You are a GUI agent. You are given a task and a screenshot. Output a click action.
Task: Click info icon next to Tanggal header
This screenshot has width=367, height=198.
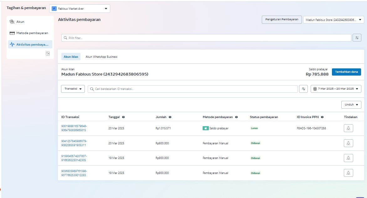[123, 117]
